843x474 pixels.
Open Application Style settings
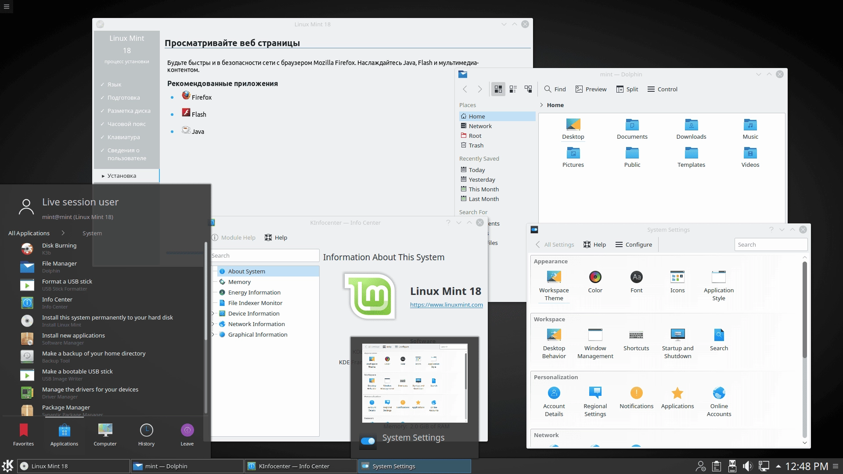coord(718,286)
